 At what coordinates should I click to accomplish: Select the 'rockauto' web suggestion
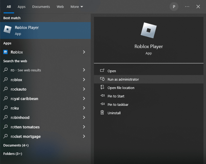45,89
